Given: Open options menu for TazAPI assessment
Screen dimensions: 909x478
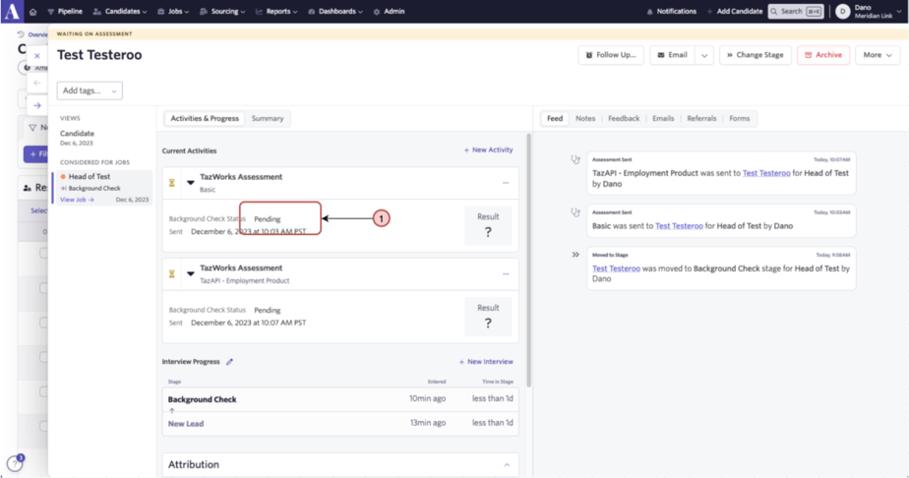Looking at the screenshot, I should pos(506,274).
